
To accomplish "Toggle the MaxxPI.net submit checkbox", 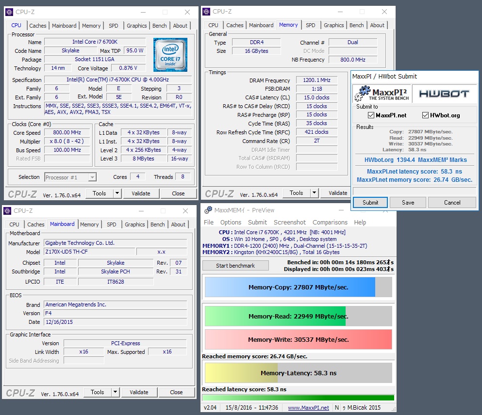I will [x=371, y=115].
